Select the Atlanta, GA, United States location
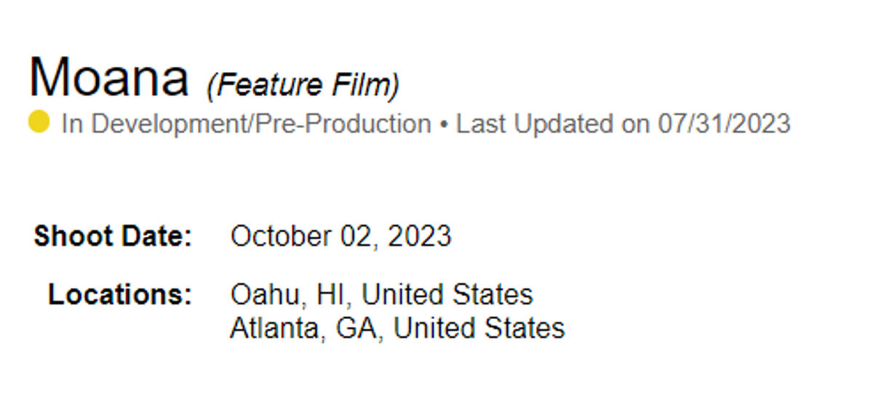The image size is (873, 407). 397,329
